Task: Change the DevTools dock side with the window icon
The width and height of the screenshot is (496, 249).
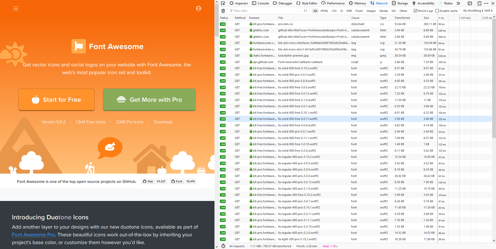Action: 470,3
